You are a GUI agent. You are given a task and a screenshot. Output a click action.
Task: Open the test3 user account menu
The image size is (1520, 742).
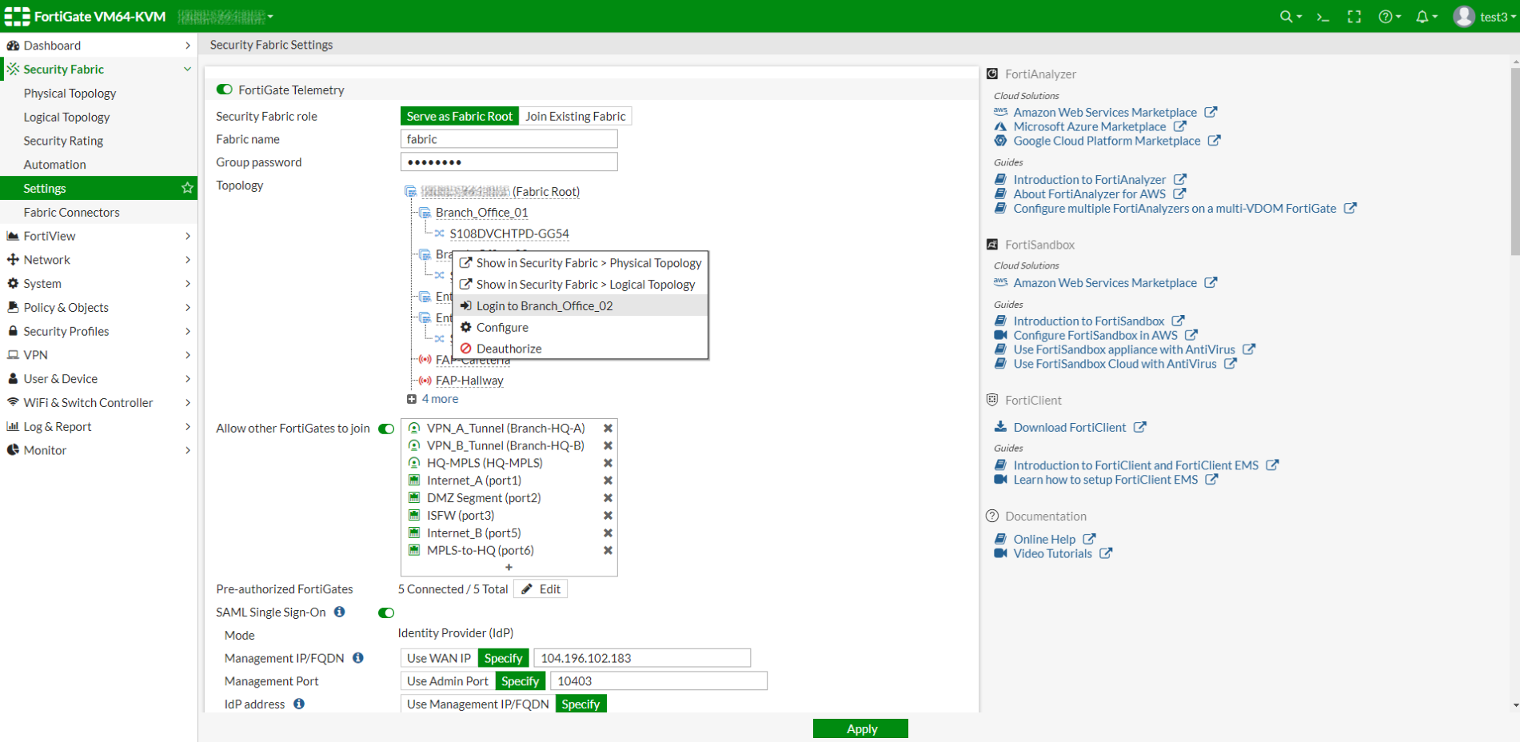[1485, 17]
